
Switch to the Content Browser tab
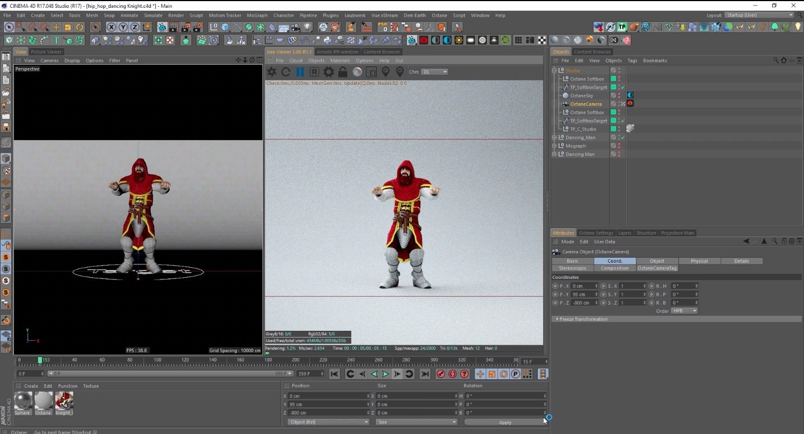[592, 51]
